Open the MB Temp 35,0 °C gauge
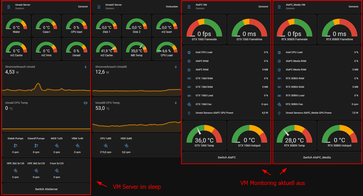363x196 pixels. (x=136, y=49)
